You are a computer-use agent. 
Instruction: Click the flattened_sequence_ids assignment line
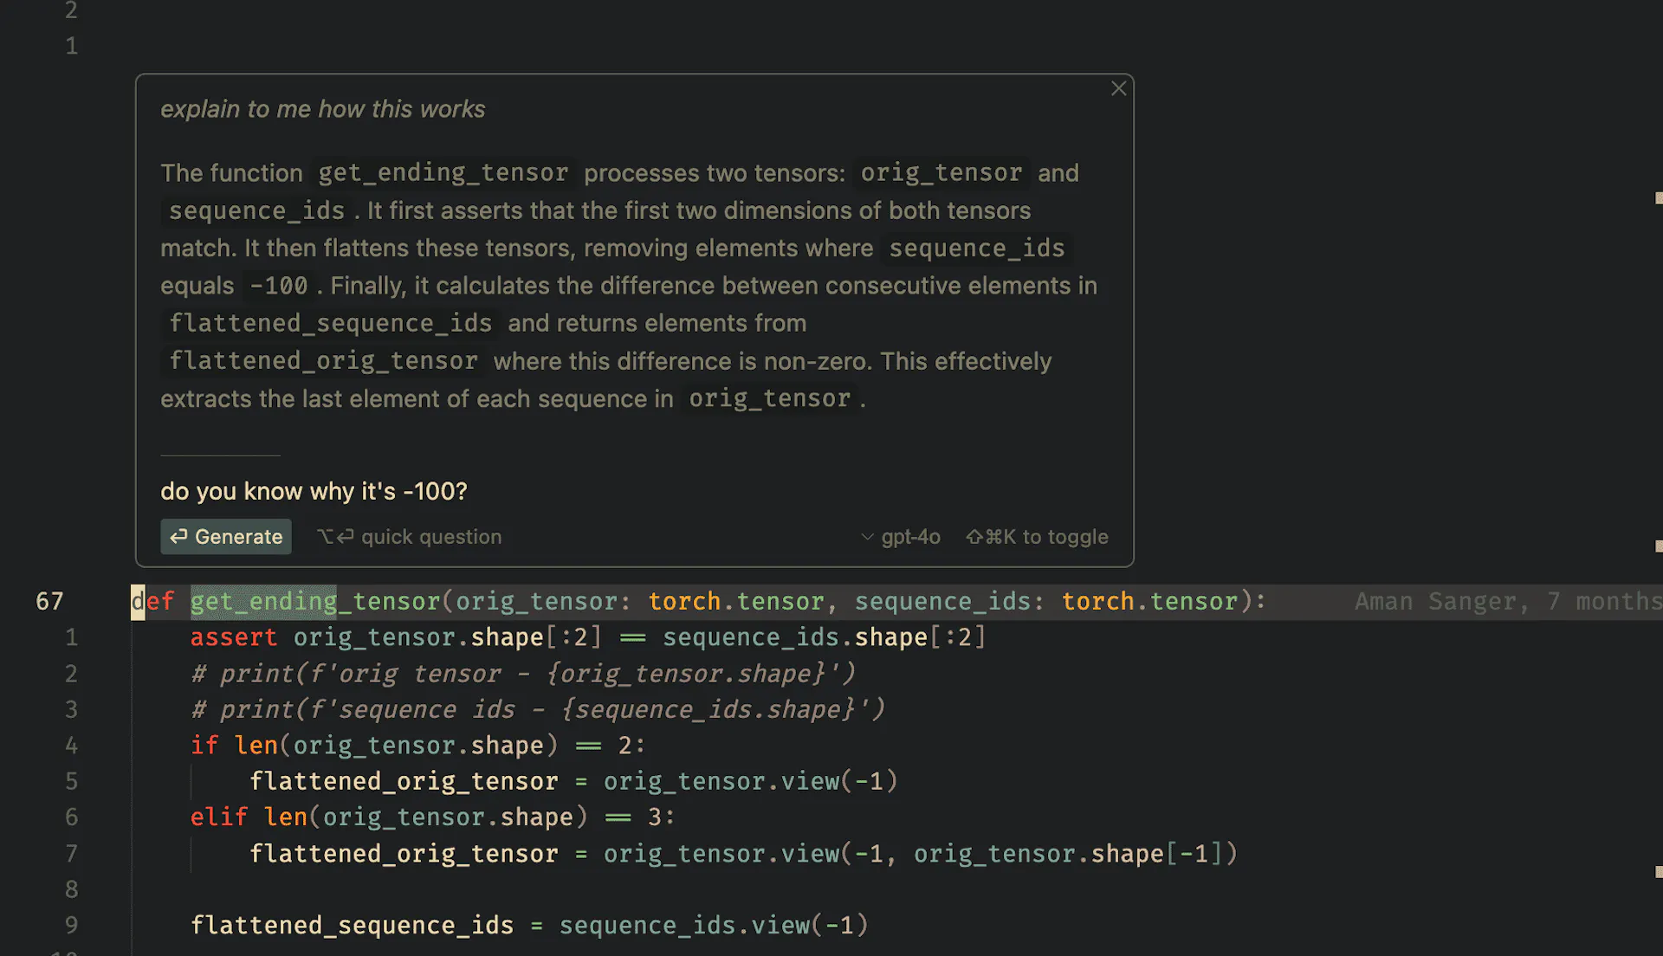pos(529,926)
